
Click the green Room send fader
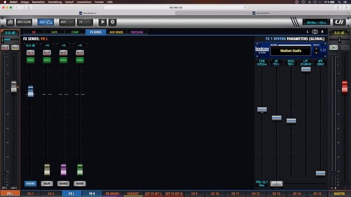pos(80,170)
